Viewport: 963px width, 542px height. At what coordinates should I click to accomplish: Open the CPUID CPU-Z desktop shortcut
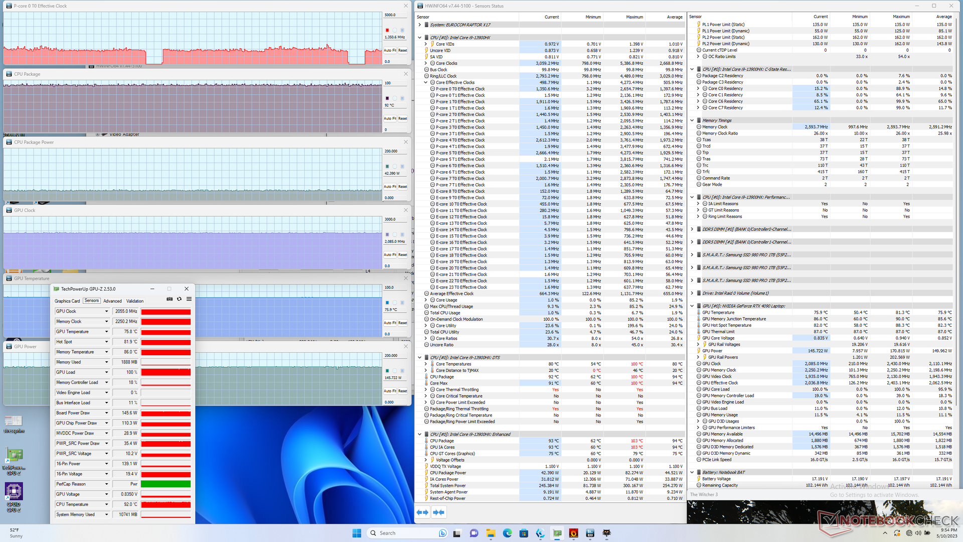click(x=14, y=496)
